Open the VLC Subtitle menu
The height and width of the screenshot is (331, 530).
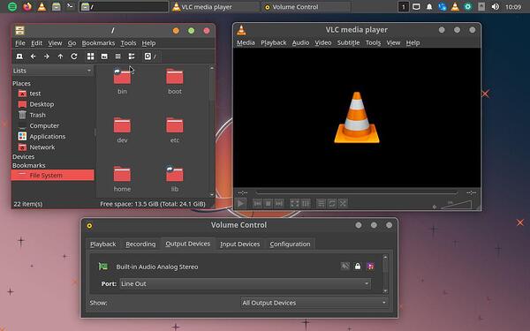(349, 43)
